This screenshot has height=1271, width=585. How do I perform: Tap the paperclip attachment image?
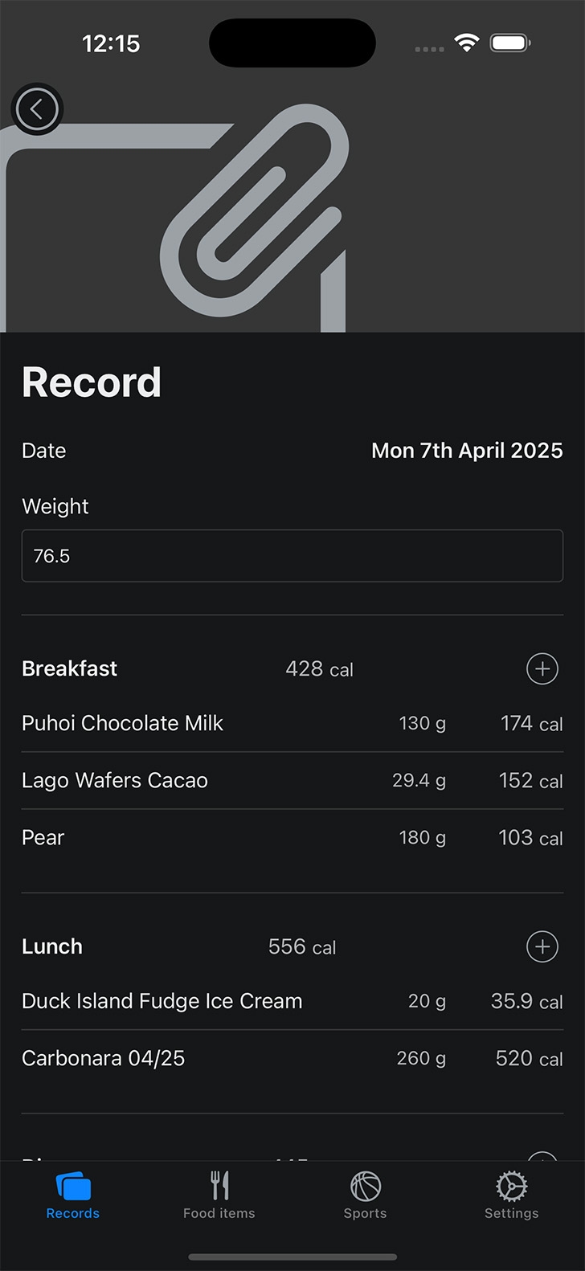coord(256,210)
